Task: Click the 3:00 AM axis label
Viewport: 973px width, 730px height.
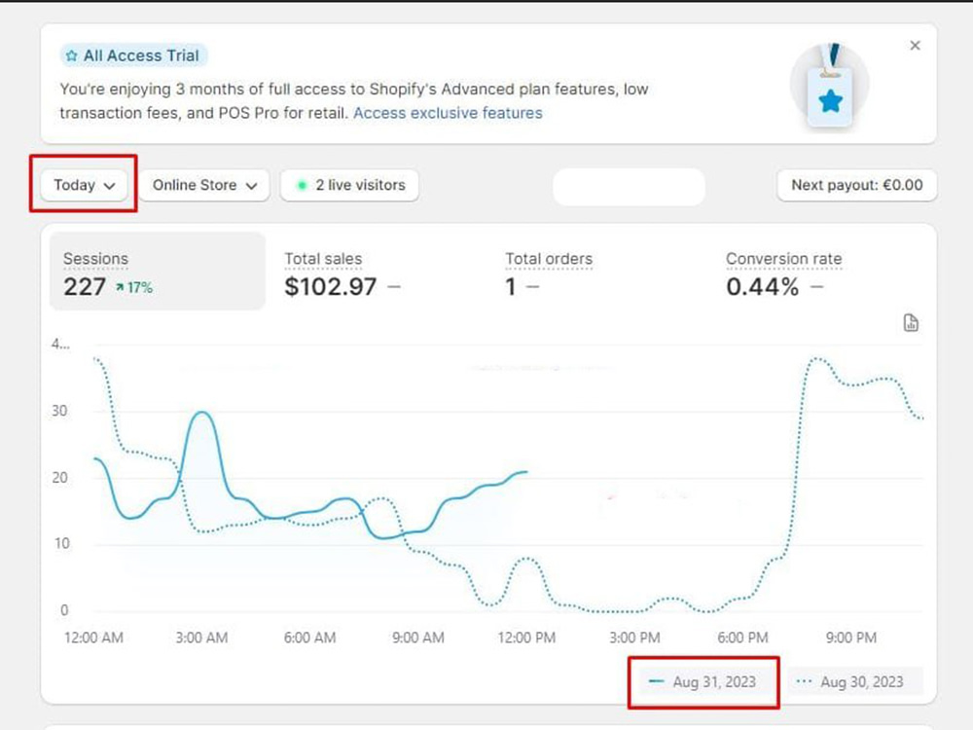Action: [201, 638]
